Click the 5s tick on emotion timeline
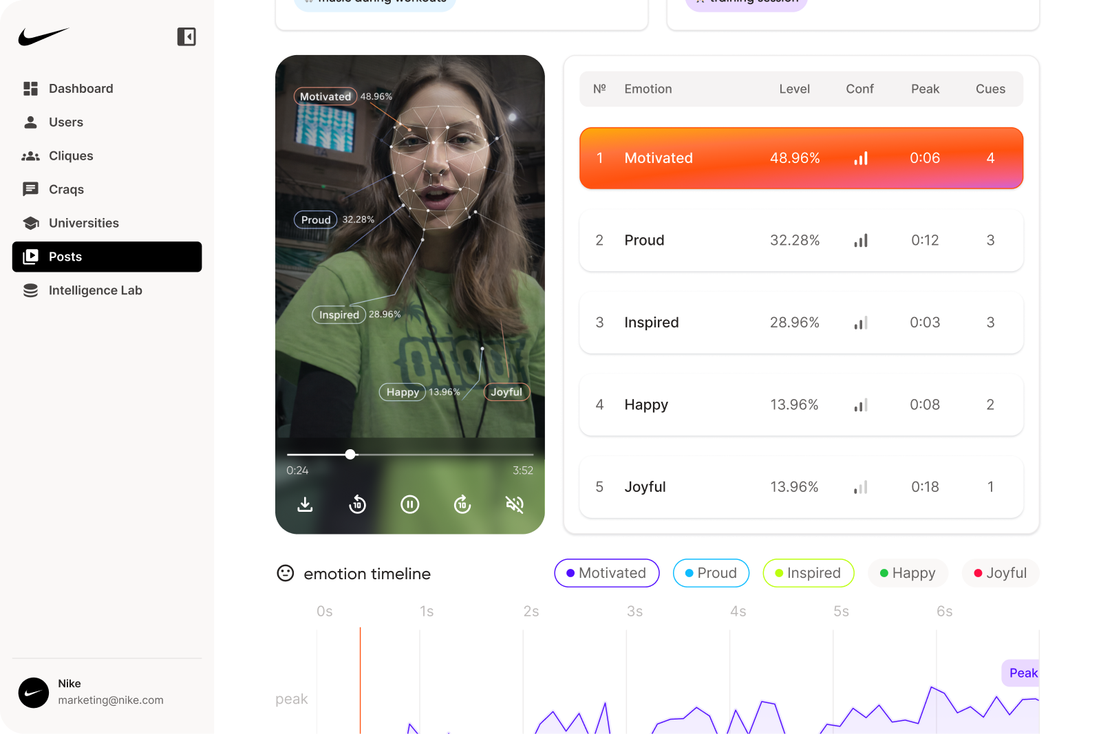Viewport: 1101px width, 734px height. click(x=841, y=612)
